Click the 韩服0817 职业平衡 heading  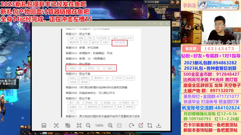tap(78, 98)
